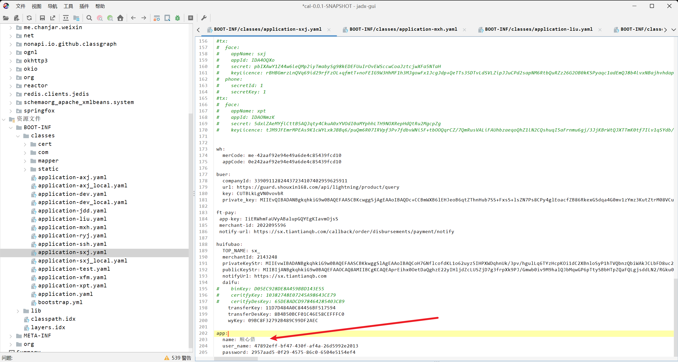This screenshot has width=678, height=362.
Task: Collapse the BOOT-INF folder node
Action: pos(11,128)
